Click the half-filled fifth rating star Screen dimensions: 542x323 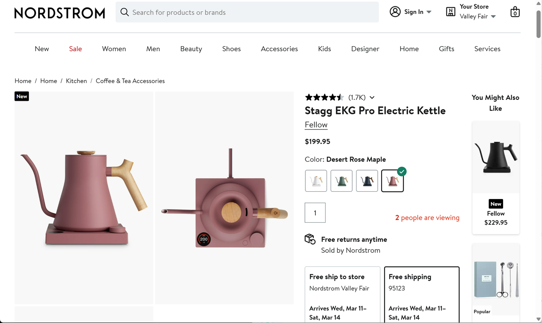(x=340, y=97)
